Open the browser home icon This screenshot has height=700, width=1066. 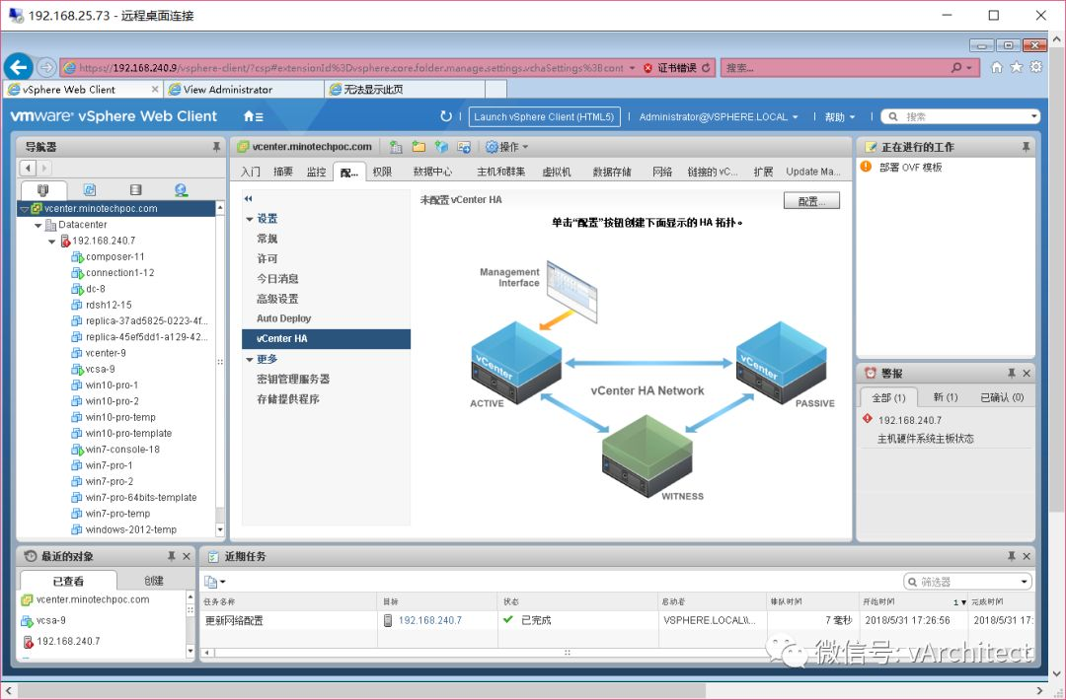tap(997, 67)
